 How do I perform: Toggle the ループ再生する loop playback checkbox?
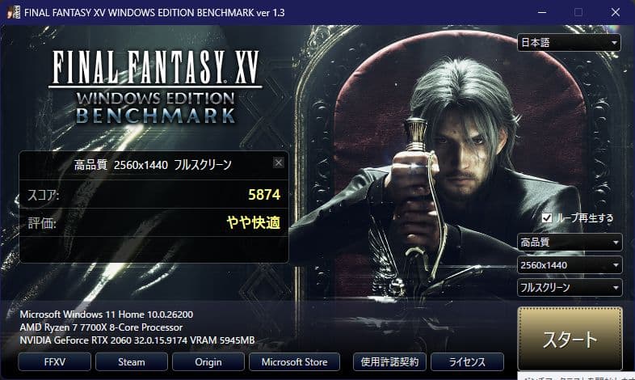click(x=547, y=218)
